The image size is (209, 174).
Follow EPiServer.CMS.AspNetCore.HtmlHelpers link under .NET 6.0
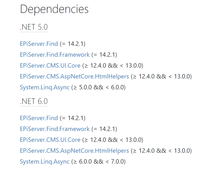coord(74,151)
